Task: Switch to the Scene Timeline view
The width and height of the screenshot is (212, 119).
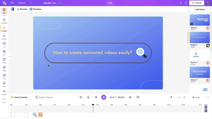Action: pyautogui.click(x=19, y=97)
